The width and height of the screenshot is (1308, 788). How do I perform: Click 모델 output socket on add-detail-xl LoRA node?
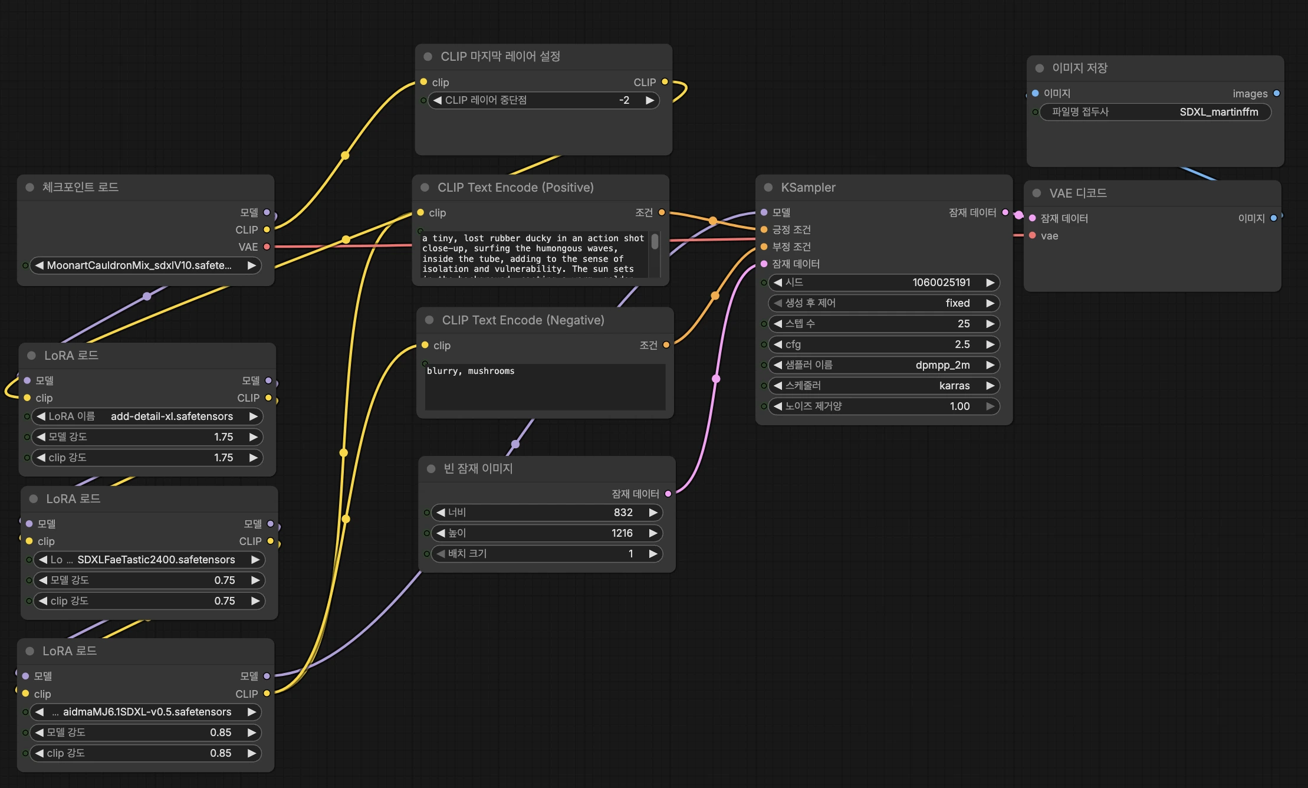point(269,380)
